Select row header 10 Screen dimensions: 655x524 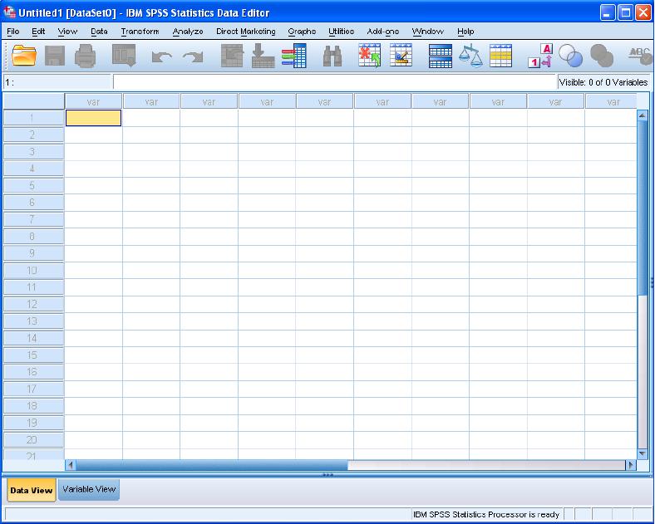point(33,271)
